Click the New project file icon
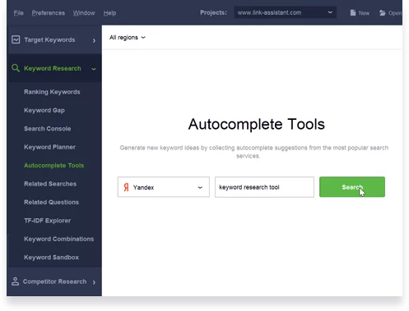This screenshot has width=409, height=311. [353, 13]
